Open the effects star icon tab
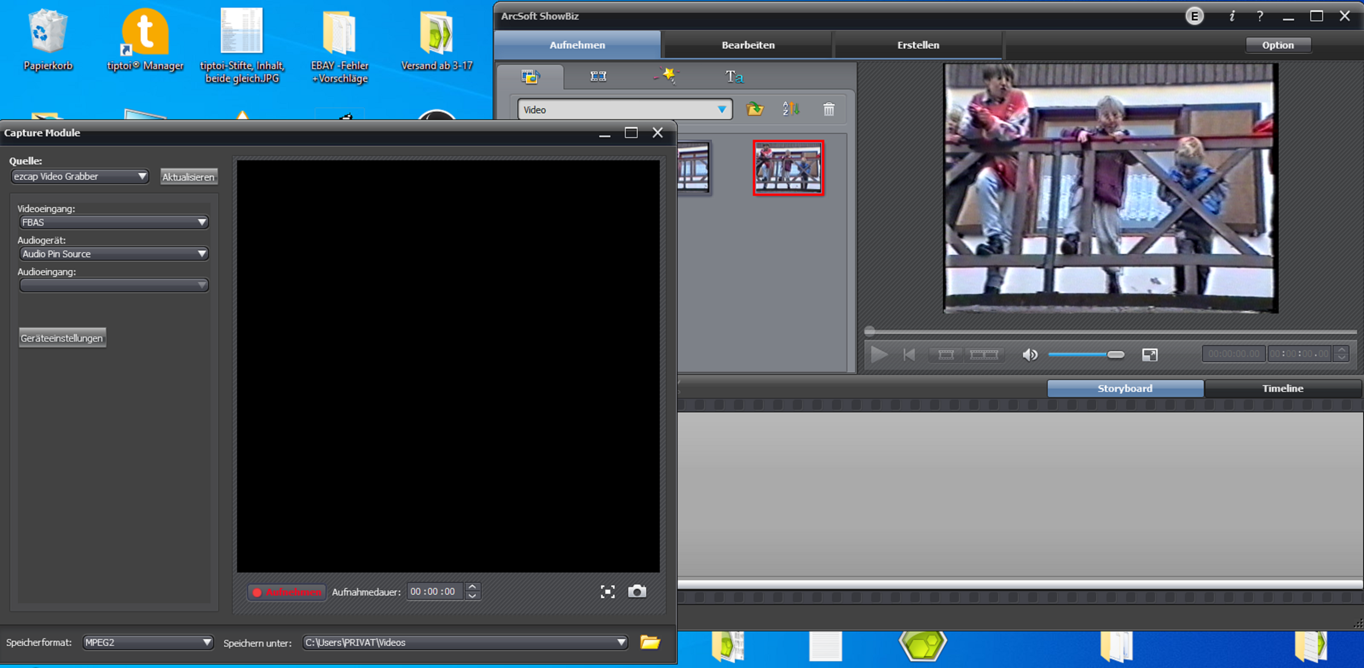 pyautogui.click(x=666, y=76)
